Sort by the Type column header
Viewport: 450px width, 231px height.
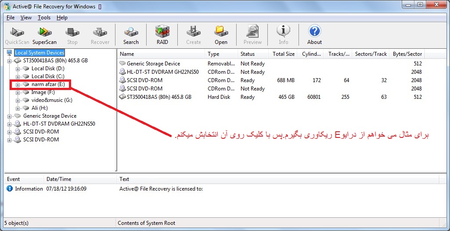point(221,54)
